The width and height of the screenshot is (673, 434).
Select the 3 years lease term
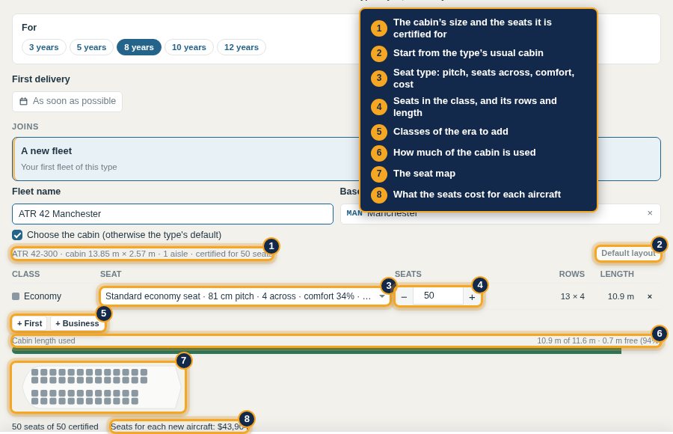44,47
